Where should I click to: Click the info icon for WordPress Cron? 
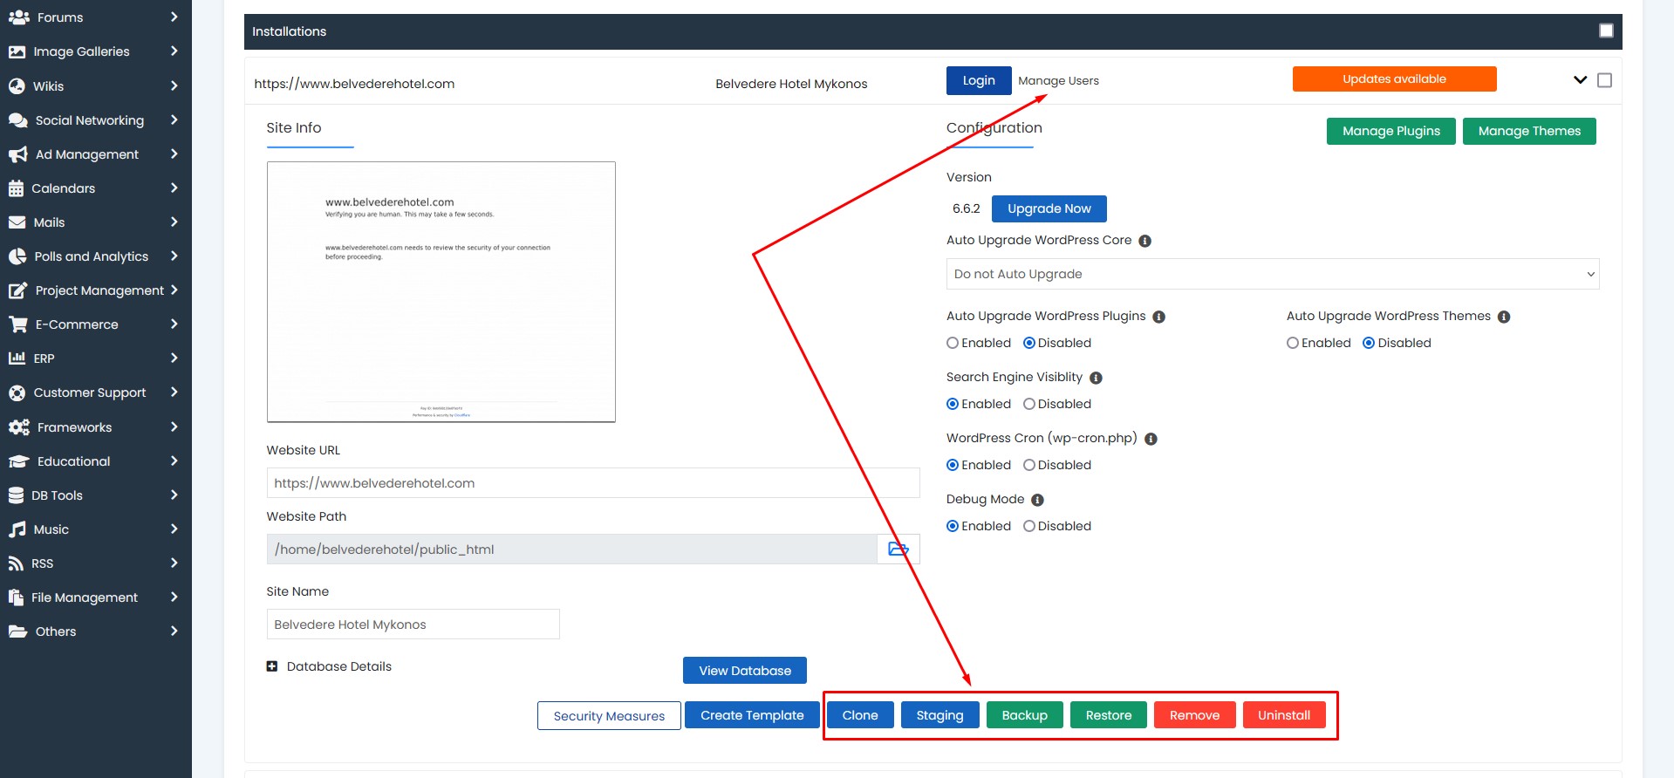[1151, 440]
